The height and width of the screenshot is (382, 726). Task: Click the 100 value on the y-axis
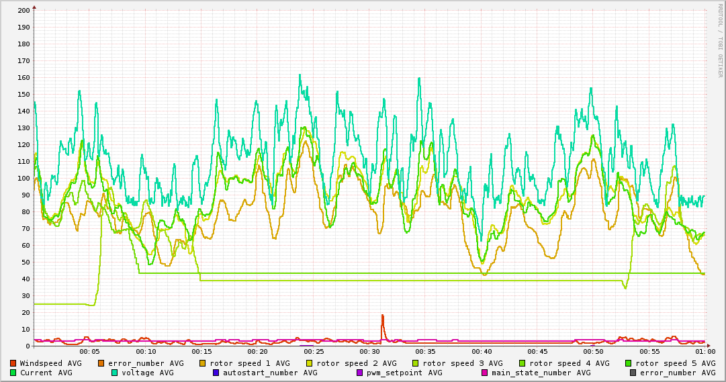(x=24, y=179)
